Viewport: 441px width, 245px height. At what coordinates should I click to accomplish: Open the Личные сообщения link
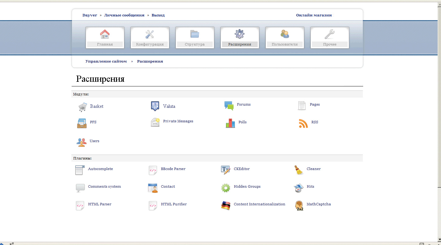pyautogui.click(x=124, y=15)
